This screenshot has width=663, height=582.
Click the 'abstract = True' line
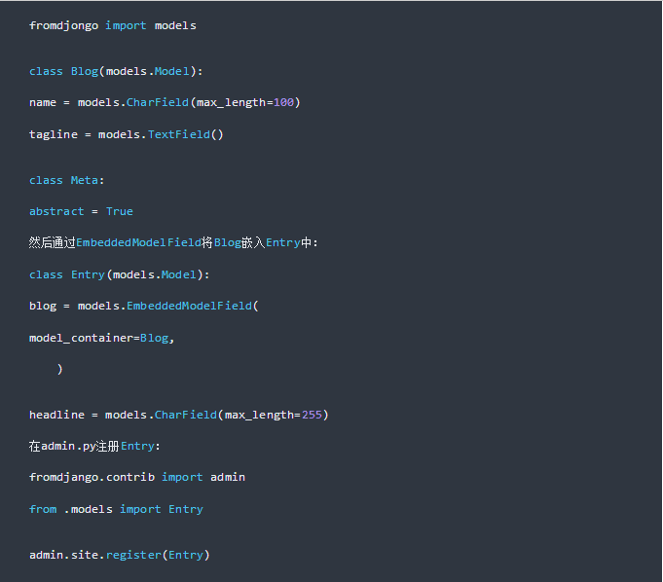pyautogui.click(x=81, y=211)
